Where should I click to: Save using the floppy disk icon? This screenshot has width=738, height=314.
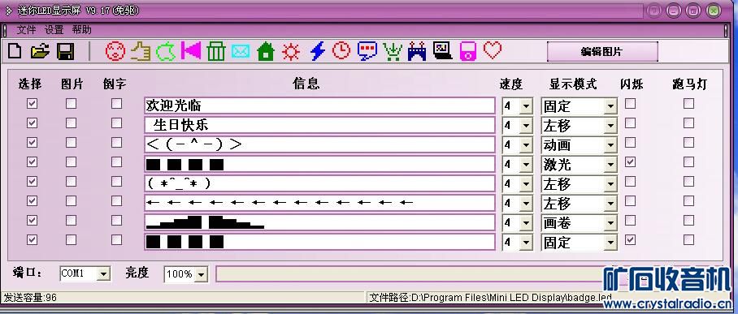point(65,51)
